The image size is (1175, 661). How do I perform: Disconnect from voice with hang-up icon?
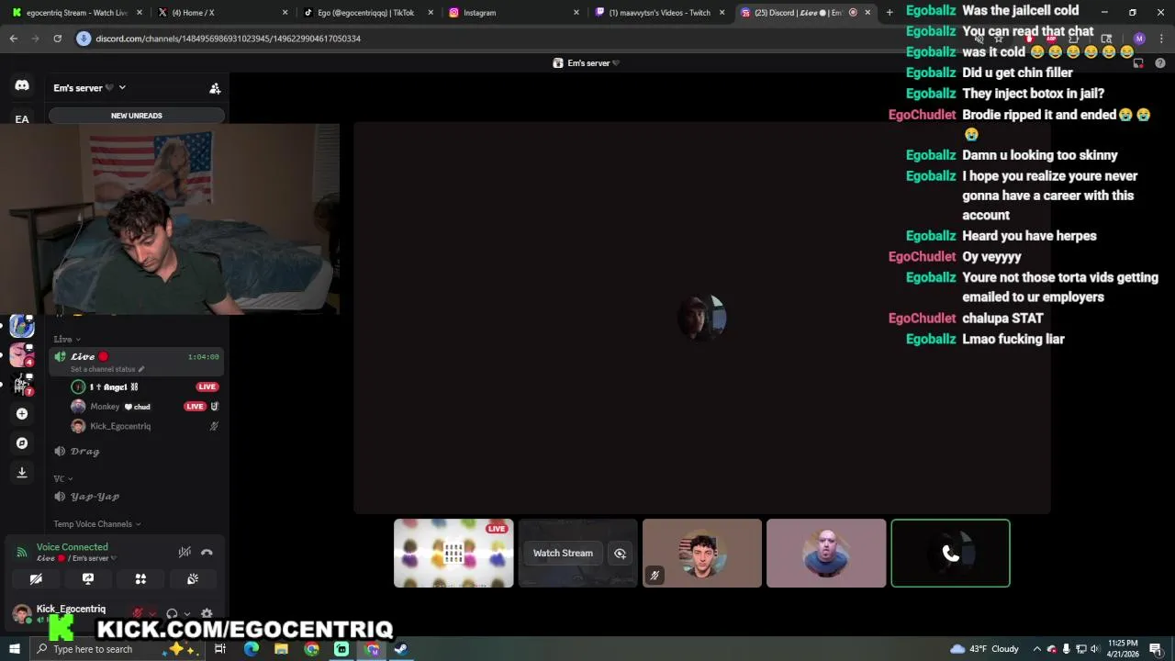click(207, 552)
